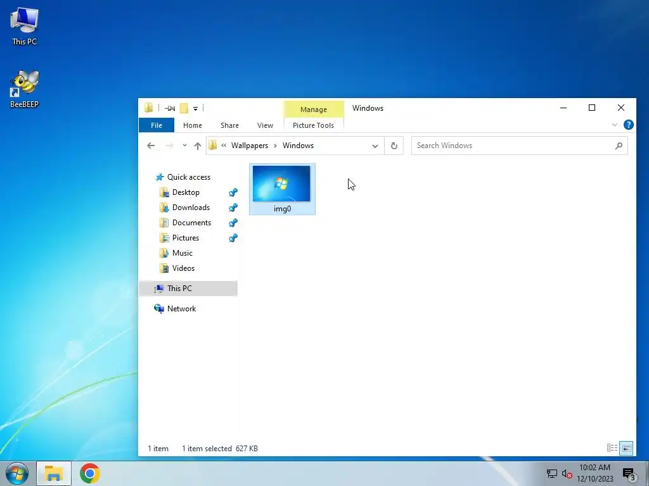
Task: Refresh the Windows folder view
Action: pos(394,146)
